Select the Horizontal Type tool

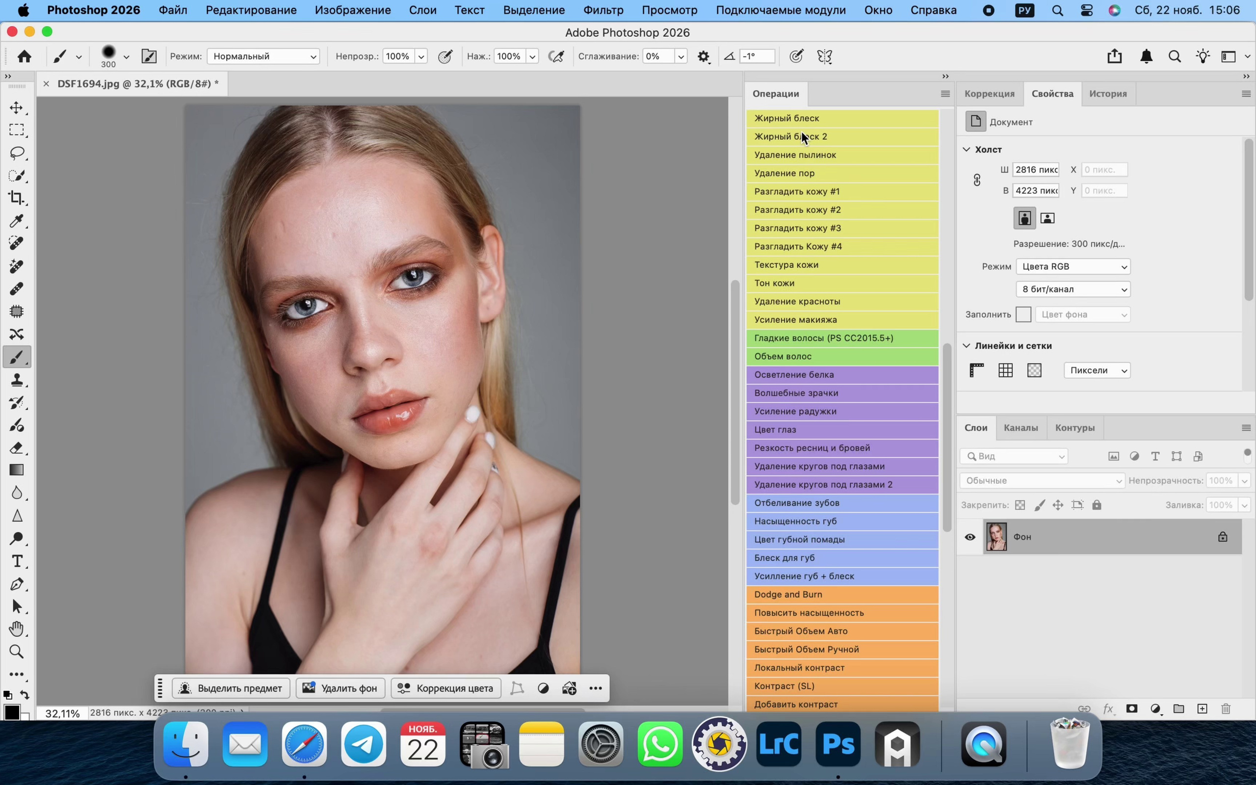coord(17,561)
